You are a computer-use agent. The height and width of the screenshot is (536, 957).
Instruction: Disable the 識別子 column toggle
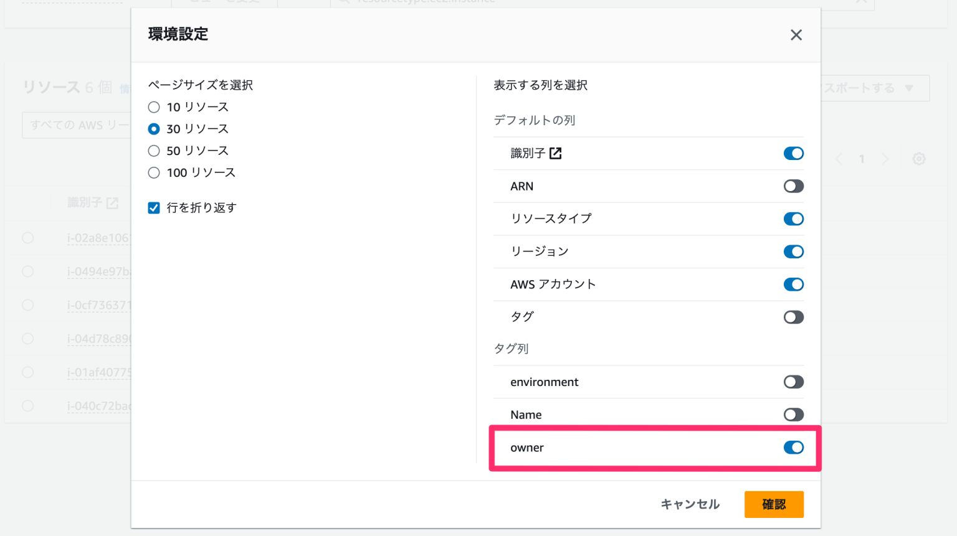click(x=793, y=153)
